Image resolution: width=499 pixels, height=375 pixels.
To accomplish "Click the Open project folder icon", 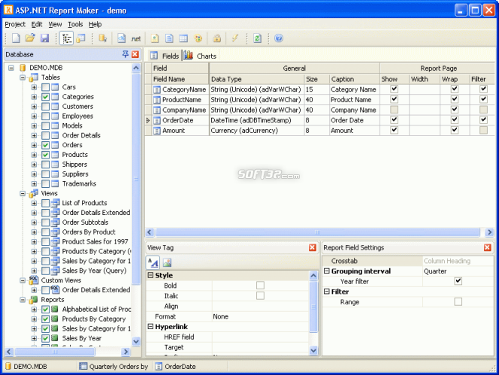I will point(30,38).
